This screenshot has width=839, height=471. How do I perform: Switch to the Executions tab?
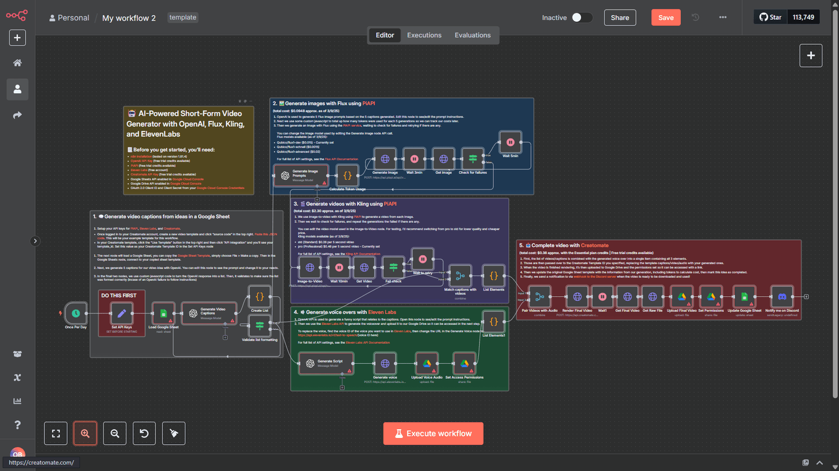point(424,35)
